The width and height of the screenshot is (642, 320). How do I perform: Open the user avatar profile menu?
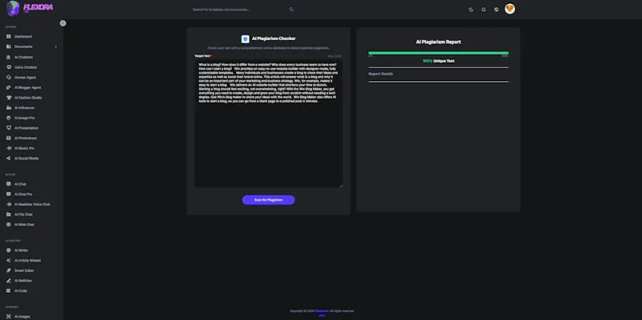(510, 9)
